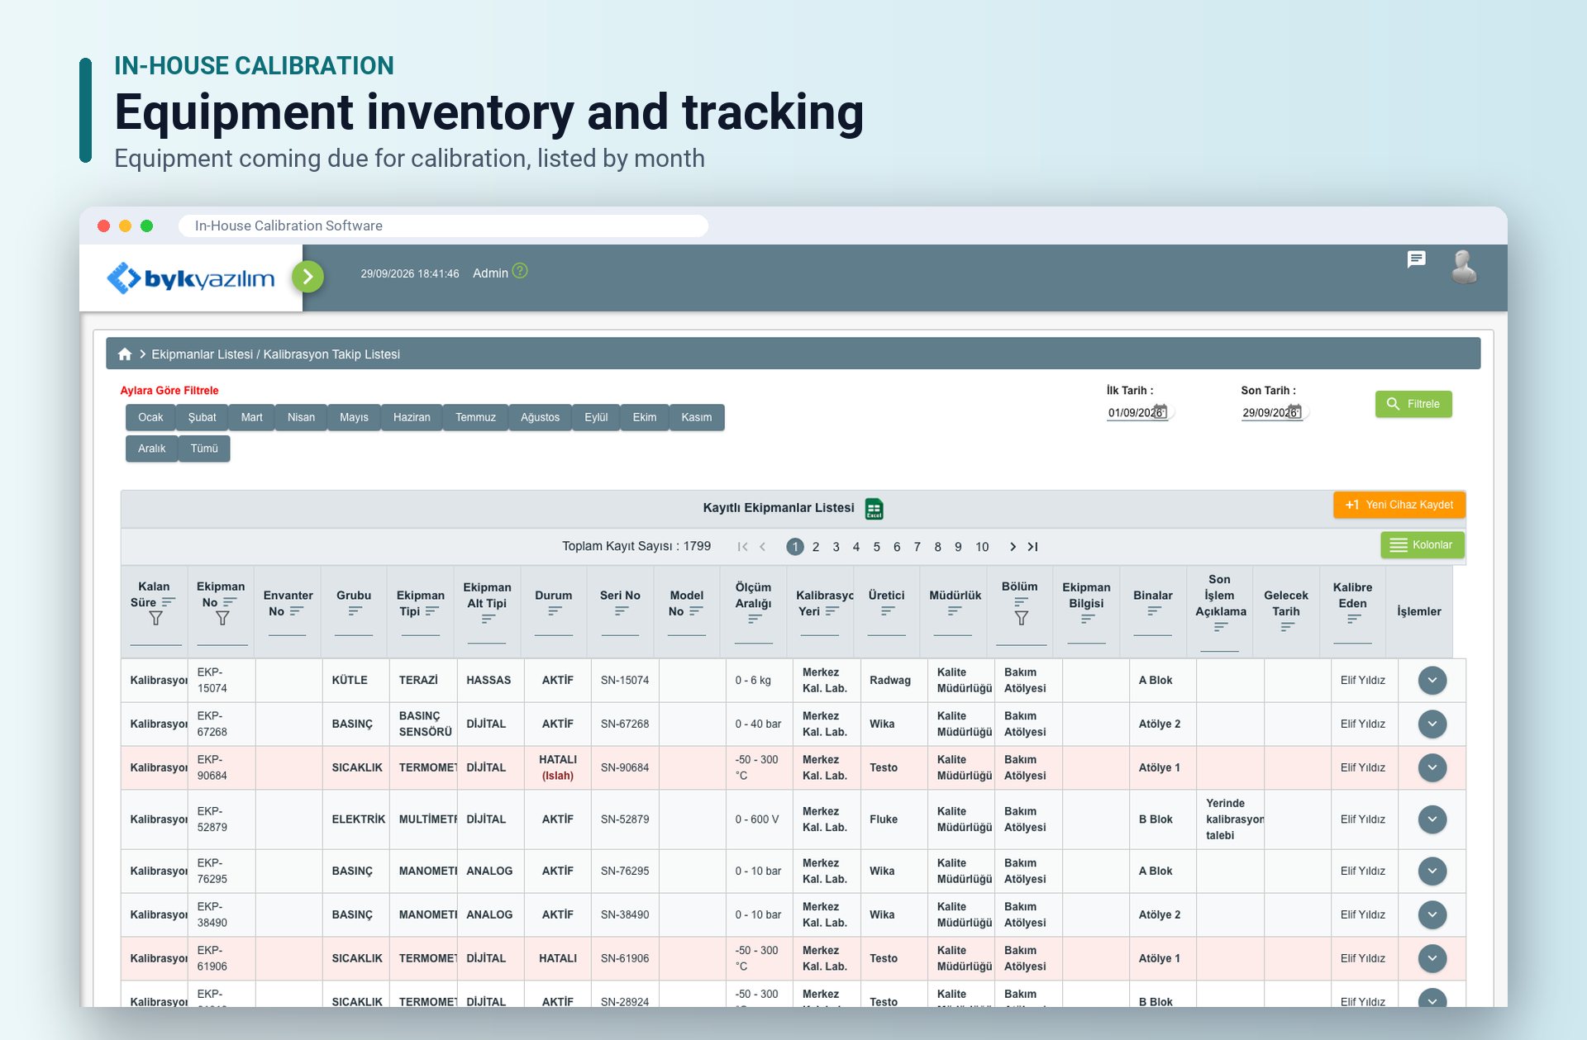This screenshot has height=1040, width=1587.
Task: Click the green sidebar expand arrow
Action: [x=307, y=277]
